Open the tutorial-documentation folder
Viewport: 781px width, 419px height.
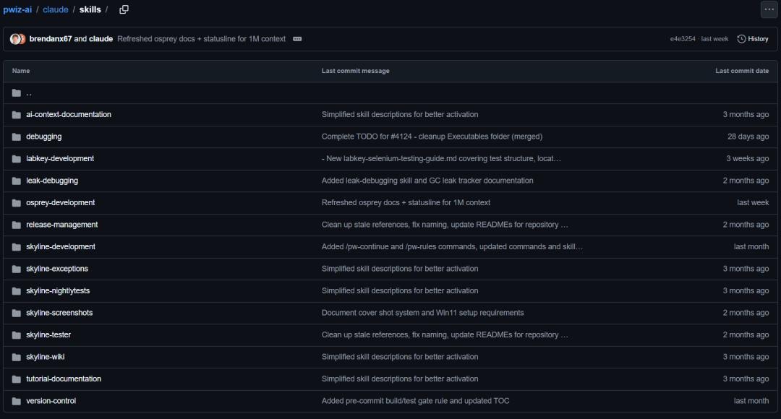point(64,379)
